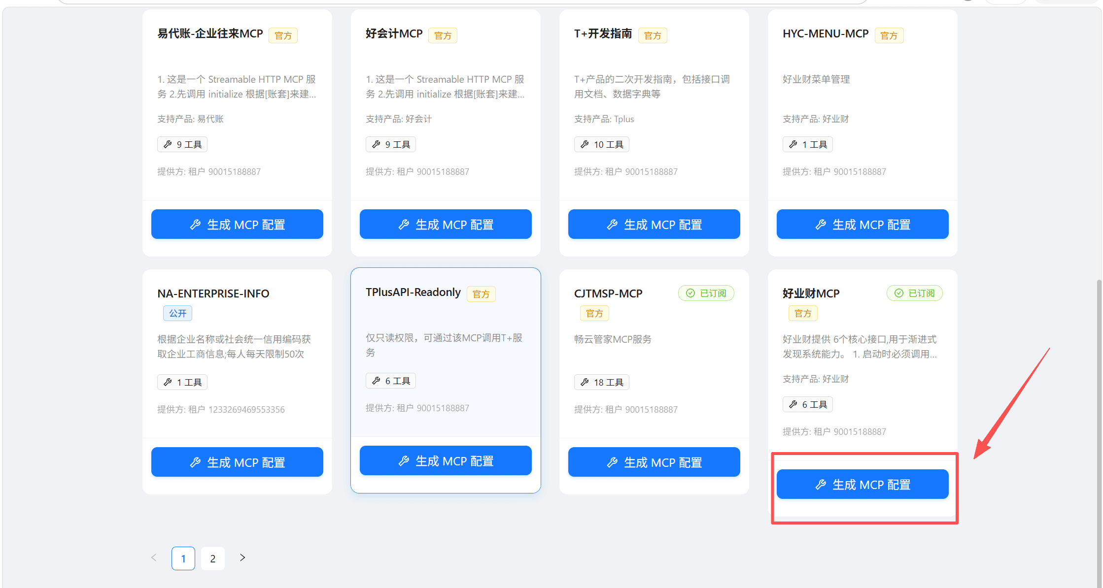Click 官方 badge on TPlusAPI-Readonly
This screenshot has height=588, width=1103.
(481, 294)
